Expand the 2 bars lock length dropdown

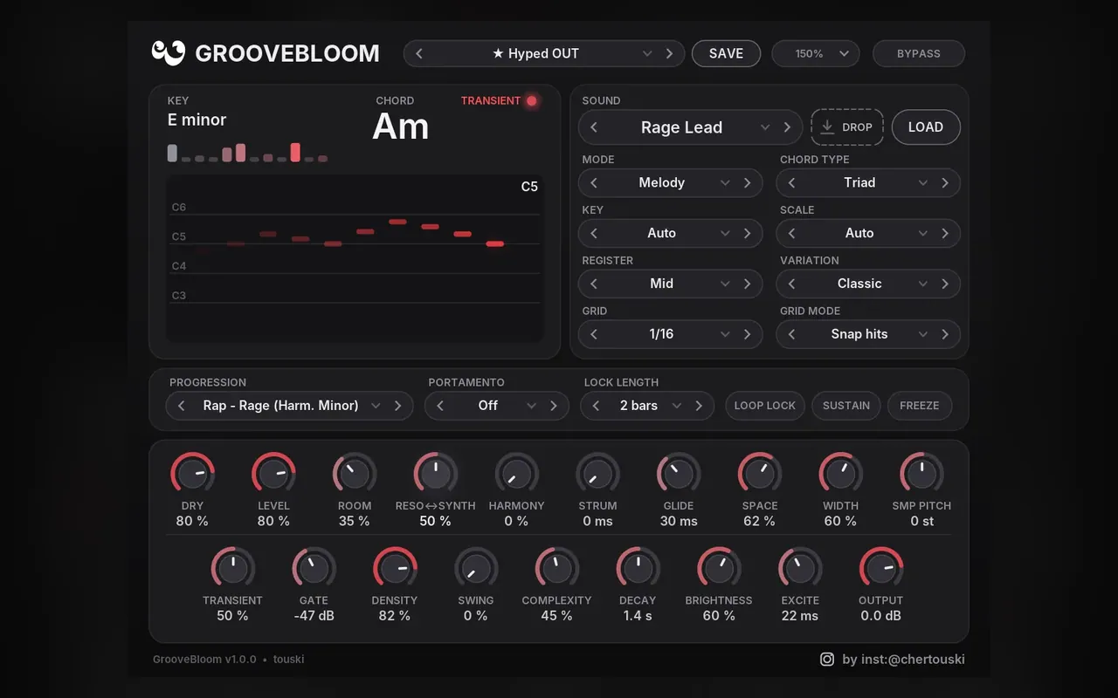click(x=676, y=406)
